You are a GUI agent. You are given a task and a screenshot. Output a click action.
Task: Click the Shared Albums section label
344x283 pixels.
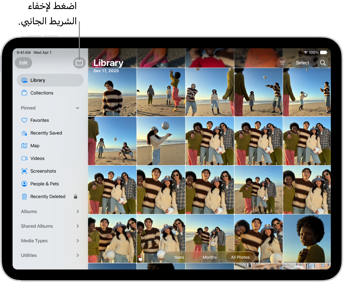[x=37, y=226]
